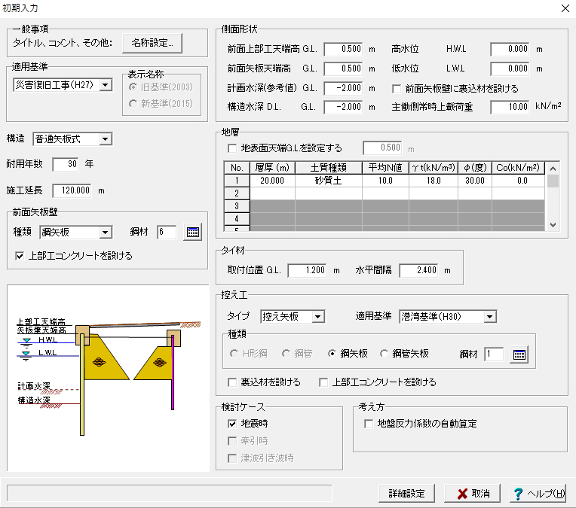Image resolution: width=576 pixels, height=508 pixels.
Task: Enable 地表面天端G.Lを設定する checkbox
Action: 285,148
